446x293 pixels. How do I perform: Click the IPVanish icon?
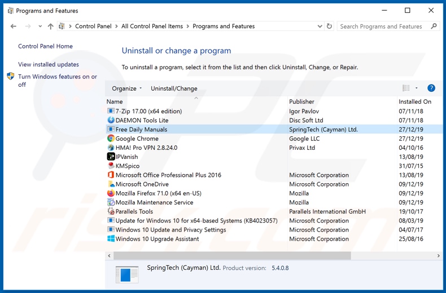[111, 157]
